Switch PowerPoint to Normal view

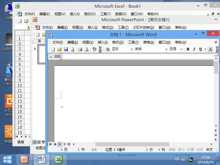tap(34, 142)
